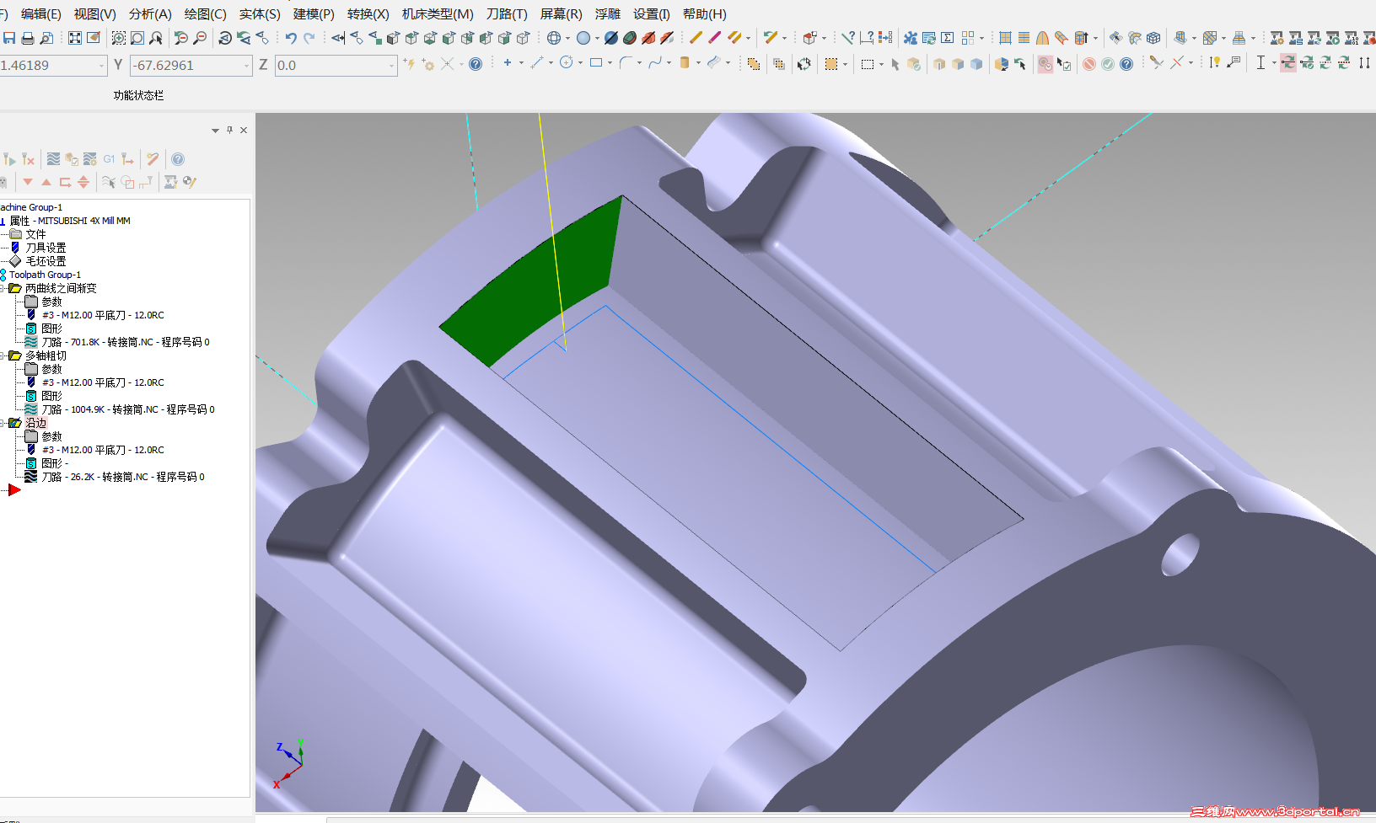Open the Z coordinate dropdown
The image size is (1376, 823).
pyautogui.click(x=392, y=66)
